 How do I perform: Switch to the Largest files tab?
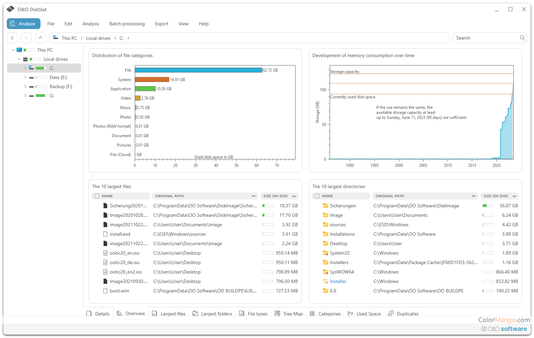point(169,314)
